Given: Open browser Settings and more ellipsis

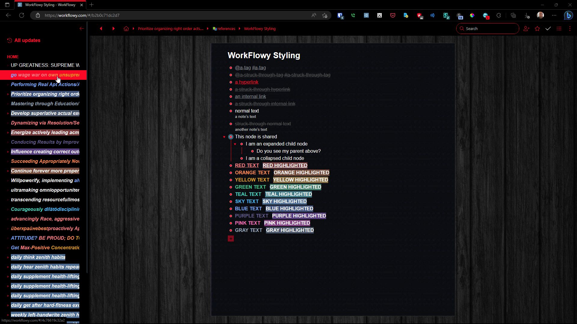Looking at the screenshot, I should (554, 15).
